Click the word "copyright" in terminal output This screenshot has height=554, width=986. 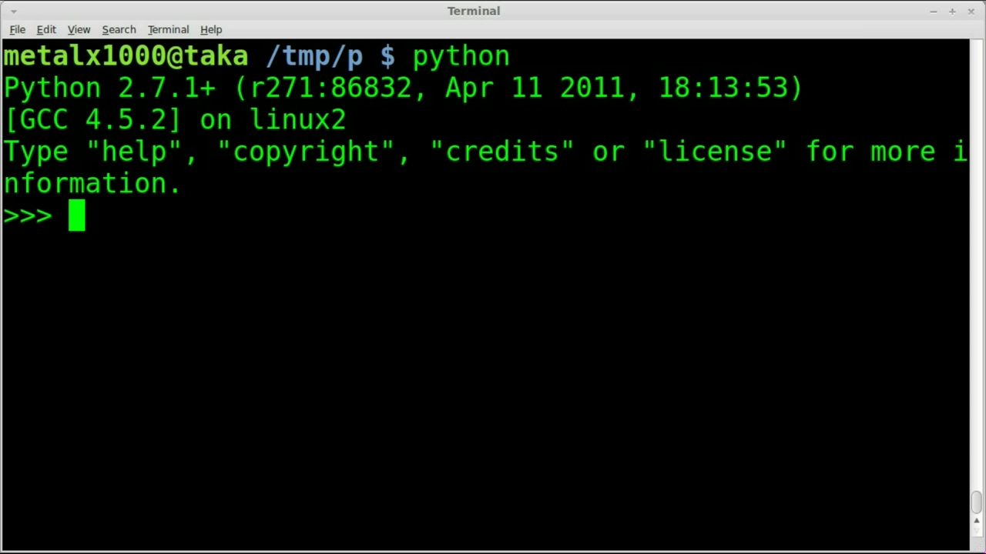[306, 152]
